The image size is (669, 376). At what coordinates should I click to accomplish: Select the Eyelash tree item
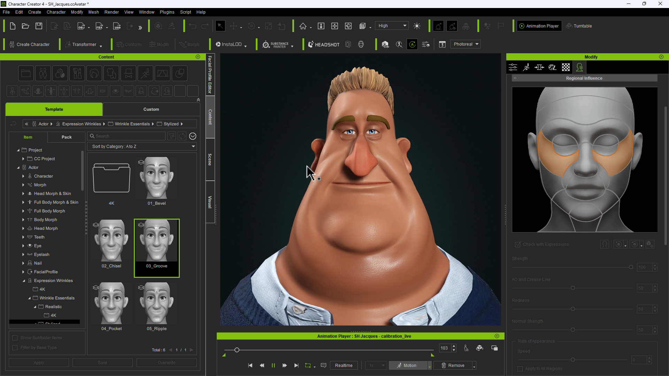coord(41,254)
